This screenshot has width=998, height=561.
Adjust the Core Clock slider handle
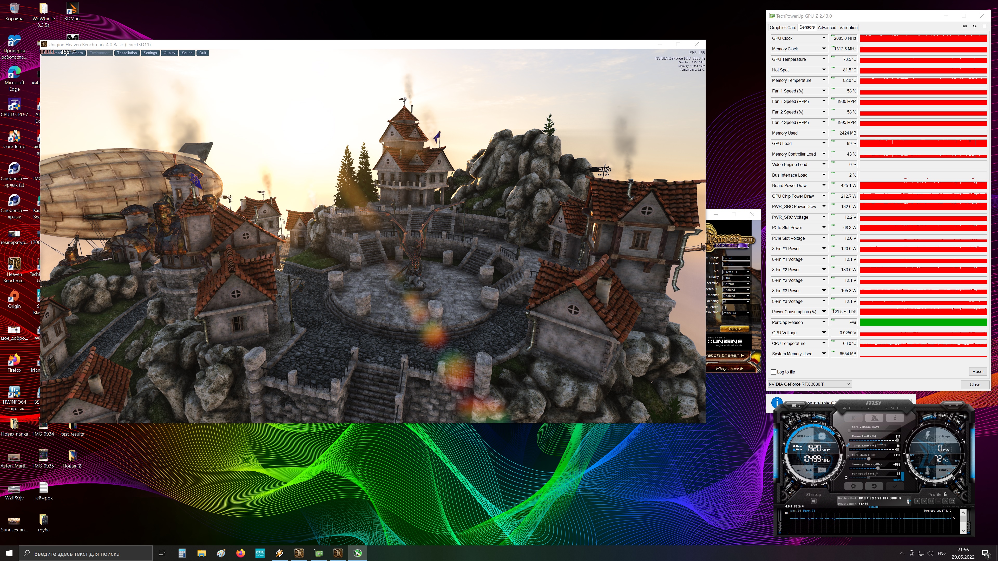[x=869, y=459]
